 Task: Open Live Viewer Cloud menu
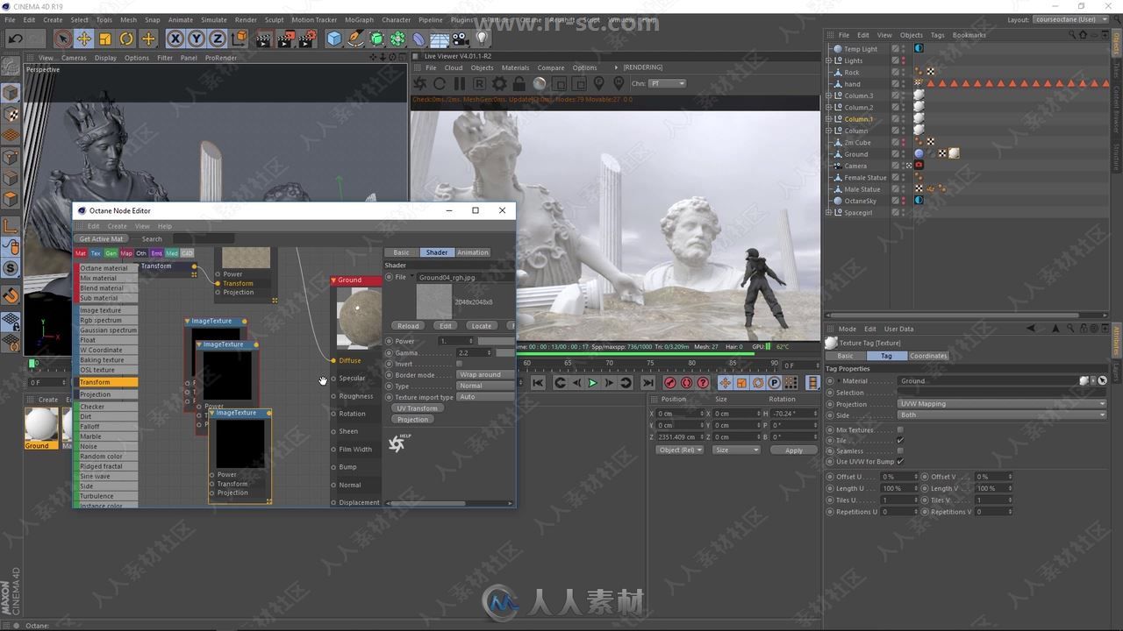point(454,67)
